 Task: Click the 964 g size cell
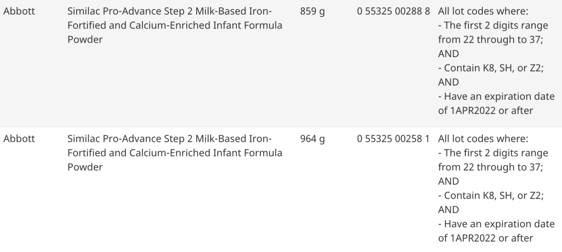click(x=312, y=139)
